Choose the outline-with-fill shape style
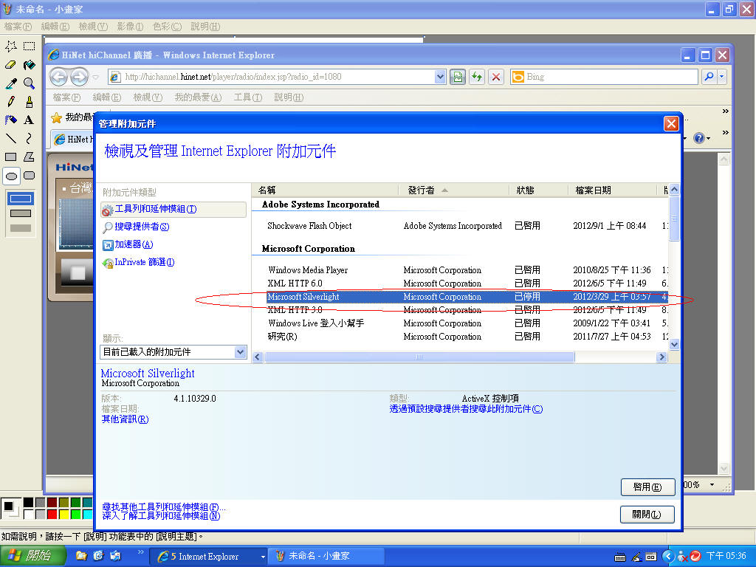 [x=20, y=213]
